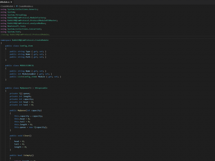The height and width of the screenshot is (161, 215).
Task: Click the commented-out using ProtocolModule line
Action: click(25, 34)
